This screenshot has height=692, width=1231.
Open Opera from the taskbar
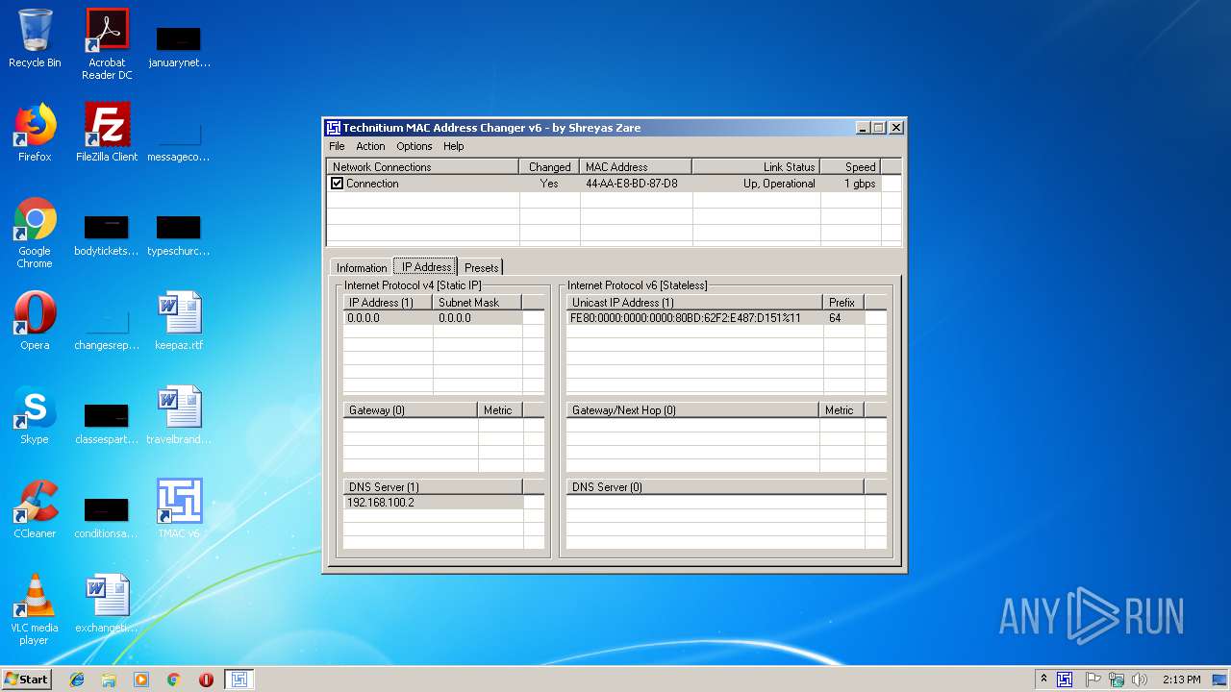pyautogui.click(x=206, y=680)
